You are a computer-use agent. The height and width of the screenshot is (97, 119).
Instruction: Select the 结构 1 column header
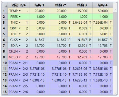click(x=39, y=5)
